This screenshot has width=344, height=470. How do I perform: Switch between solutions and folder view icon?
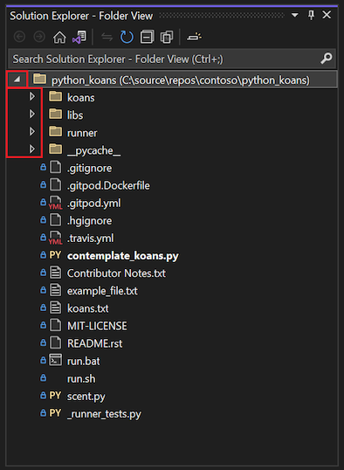coord(79,38)
